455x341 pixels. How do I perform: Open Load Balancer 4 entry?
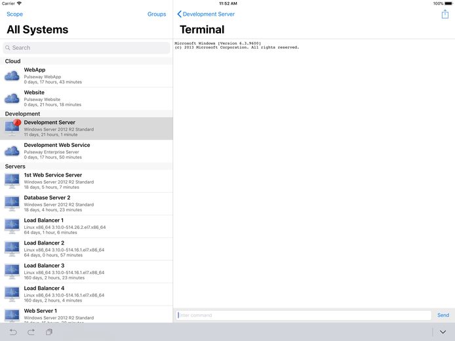coord(87,294)
